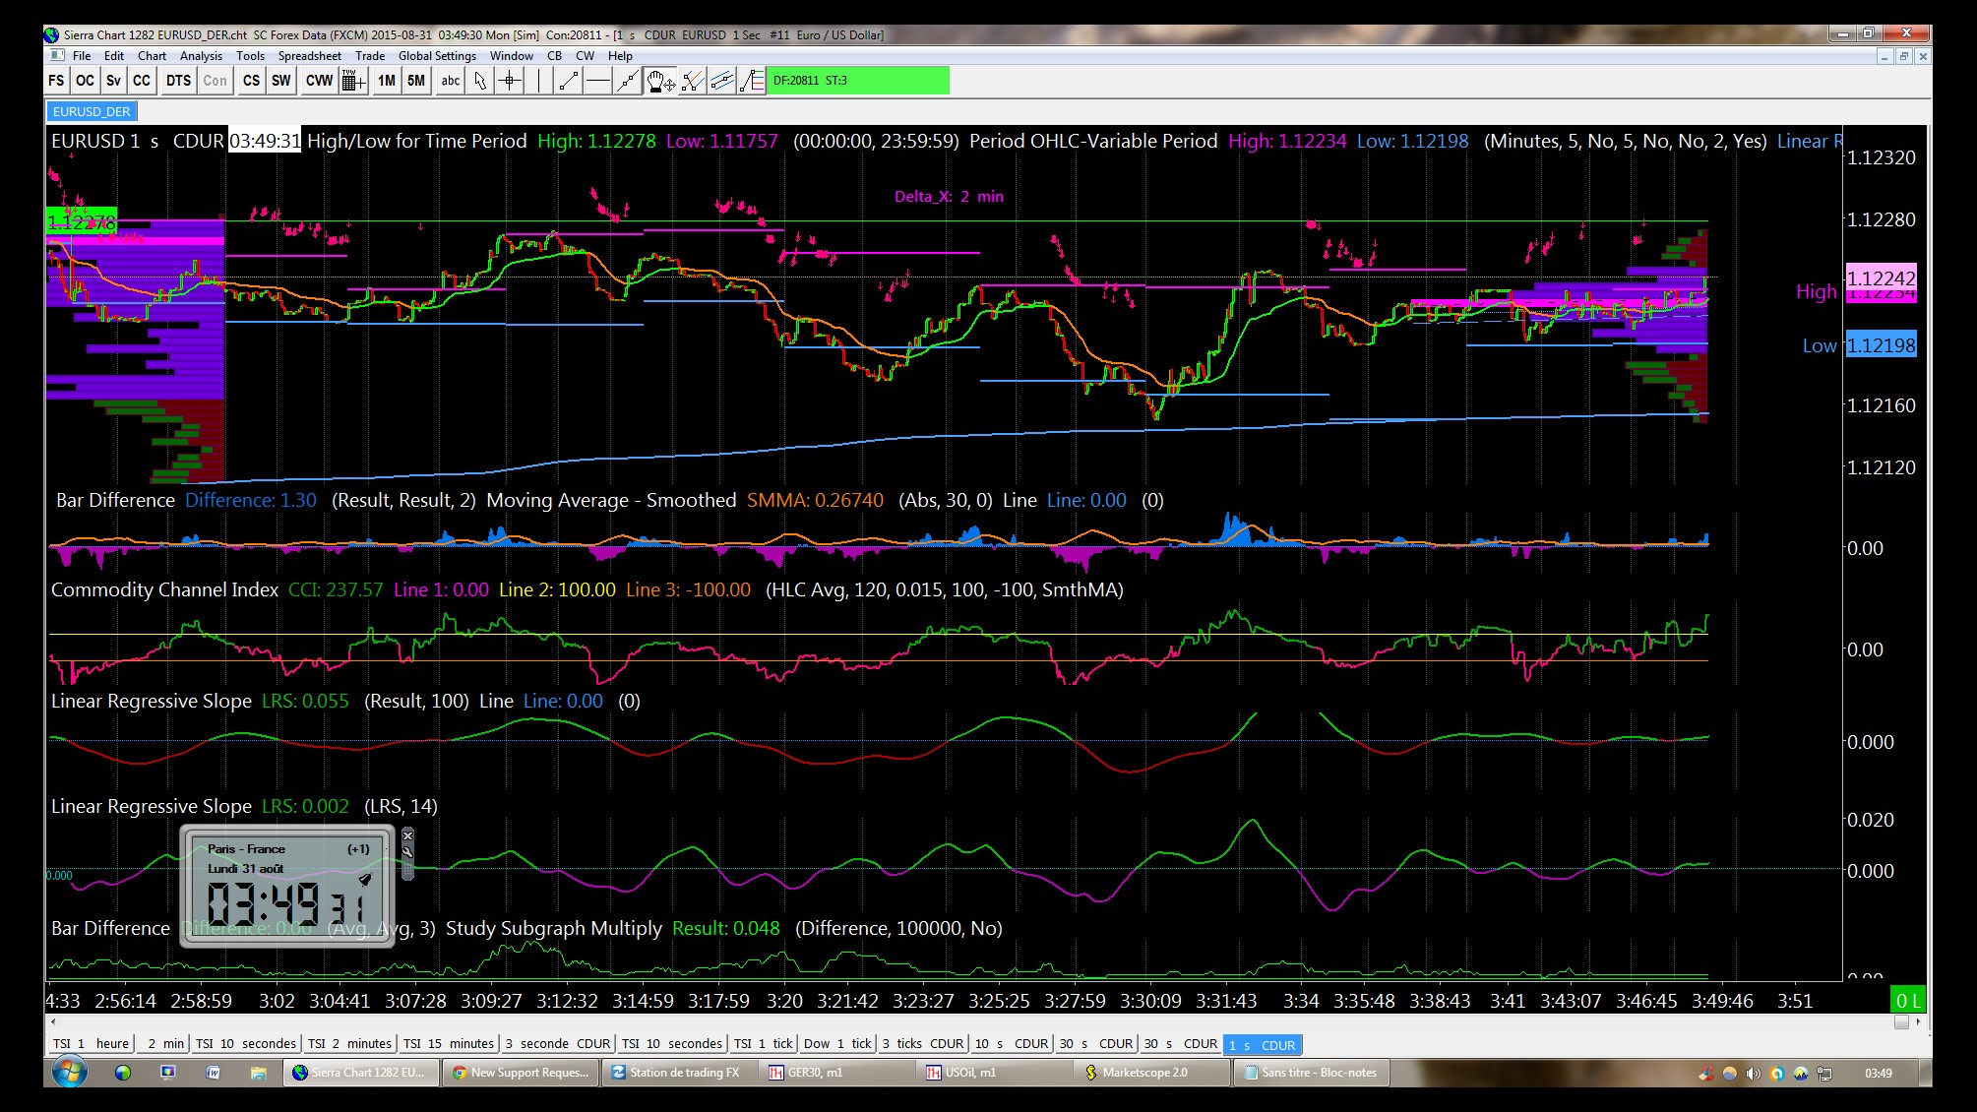The width and height of the screenshot is (1977, 1112).
Task: Pick the Fibonacci retracement drawing tool
Action: [x=753, y=81]
